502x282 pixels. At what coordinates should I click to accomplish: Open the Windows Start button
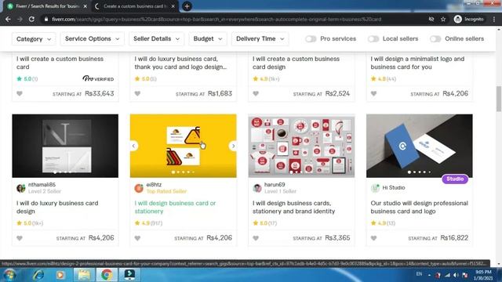point(9,275)
